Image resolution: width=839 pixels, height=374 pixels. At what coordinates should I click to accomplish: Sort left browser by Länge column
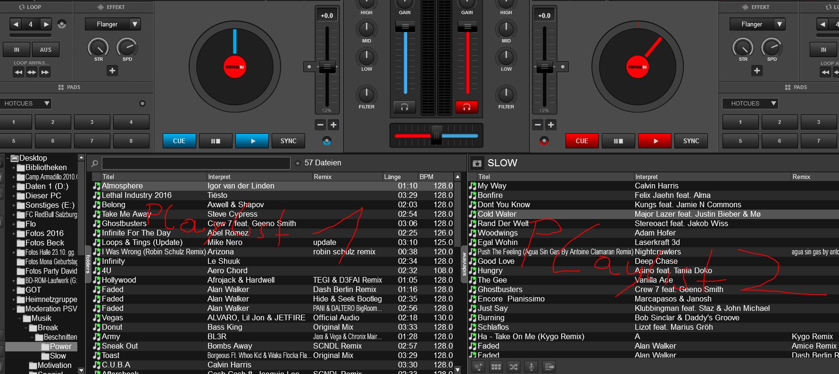click(400, 177)
